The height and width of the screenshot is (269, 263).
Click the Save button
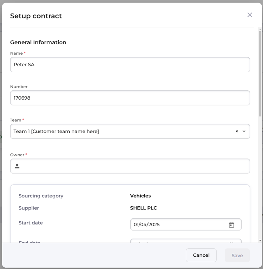[x=237, y=255]
